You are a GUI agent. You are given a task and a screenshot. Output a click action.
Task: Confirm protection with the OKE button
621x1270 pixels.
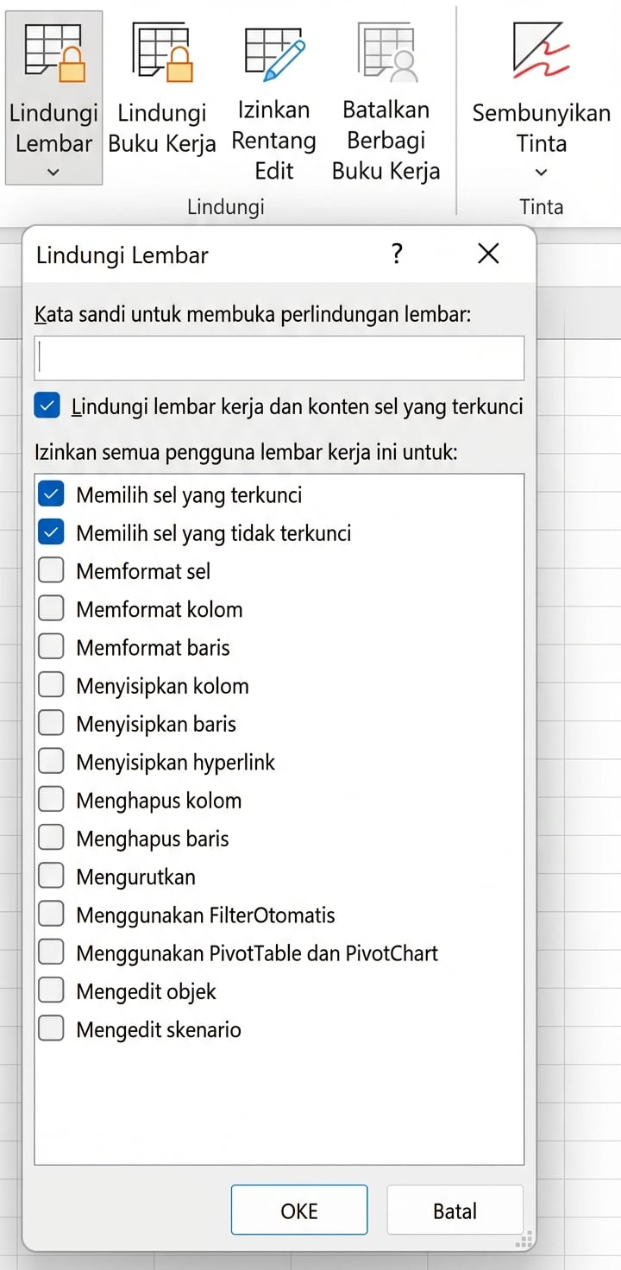click(298, 1210)
